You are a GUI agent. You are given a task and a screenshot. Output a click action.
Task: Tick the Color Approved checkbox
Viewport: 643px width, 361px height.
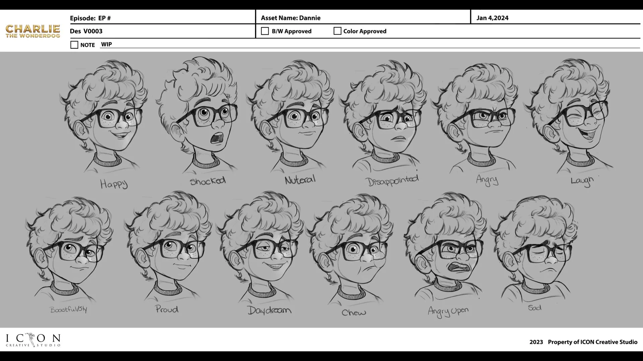click(337, 31)
